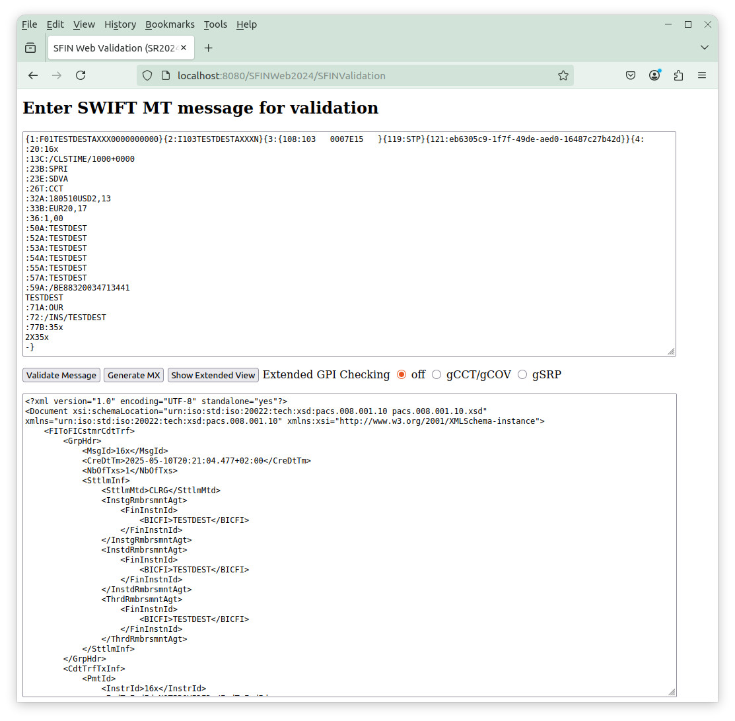Select the gSRP radio button
This screenshot has height=721, width=735.
(522, 374)
